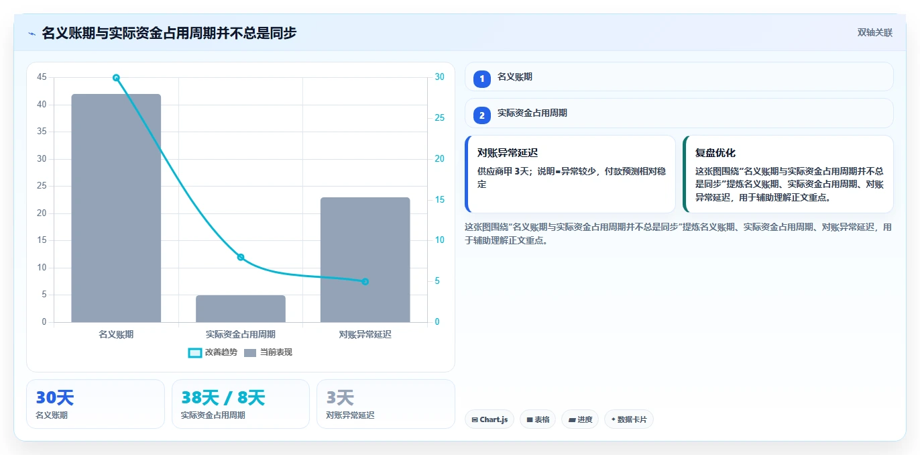Open the 复盘优化 card
The image size is (920, 455).
coord(788,174)
